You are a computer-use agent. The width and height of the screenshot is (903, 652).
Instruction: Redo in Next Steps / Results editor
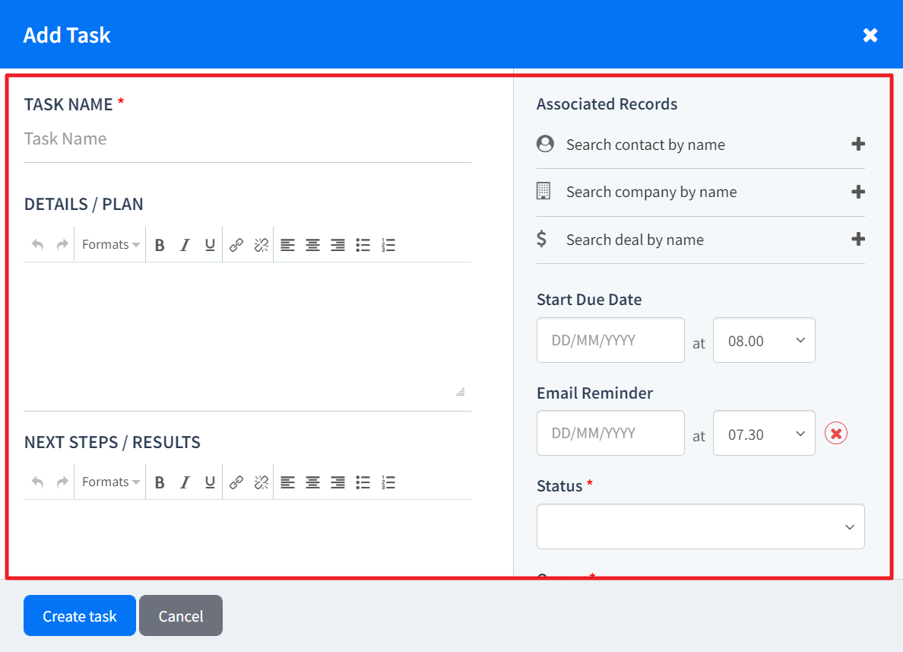pos(62,482)
